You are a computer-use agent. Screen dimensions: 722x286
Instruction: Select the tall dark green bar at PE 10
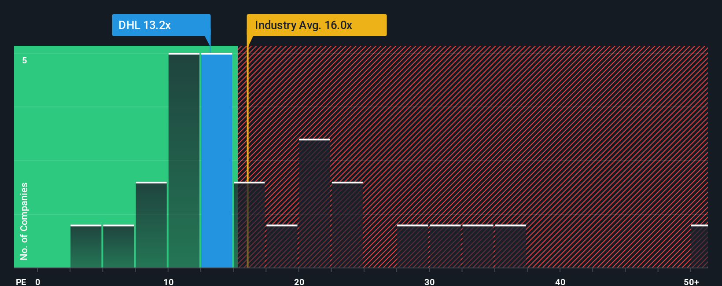pyautogui.click(x=184, y=160)
